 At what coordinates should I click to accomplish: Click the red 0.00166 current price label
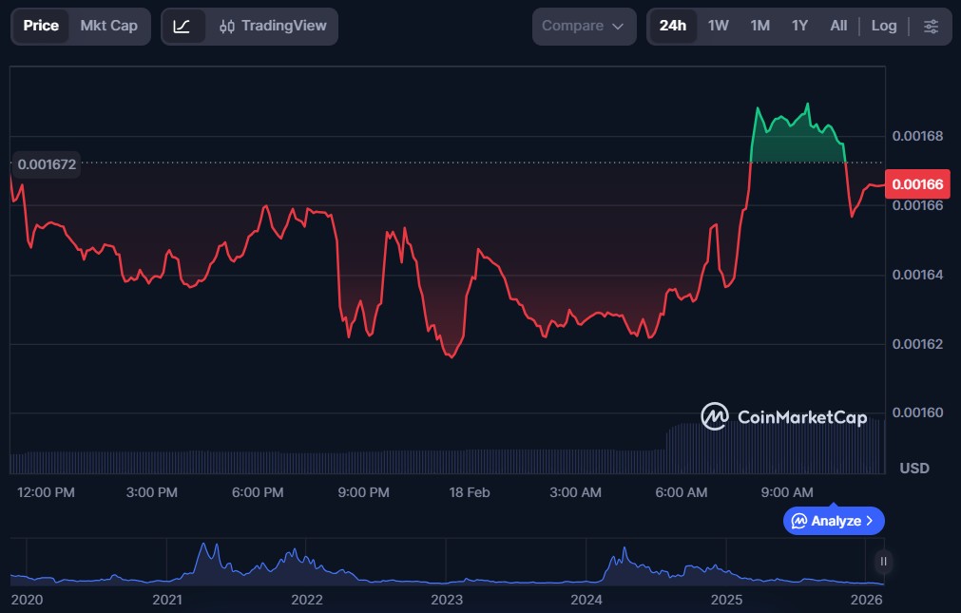[x=916, y=183]
